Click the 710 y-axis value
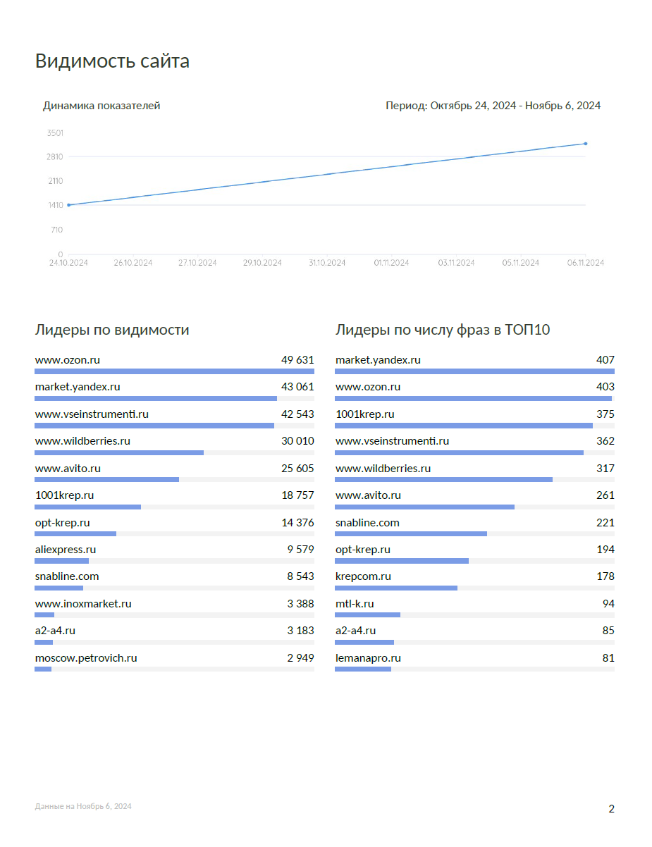 pos(56,230)
